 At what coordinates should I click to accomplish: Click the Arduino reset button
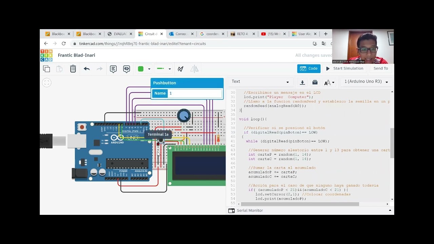coord(82,127)
